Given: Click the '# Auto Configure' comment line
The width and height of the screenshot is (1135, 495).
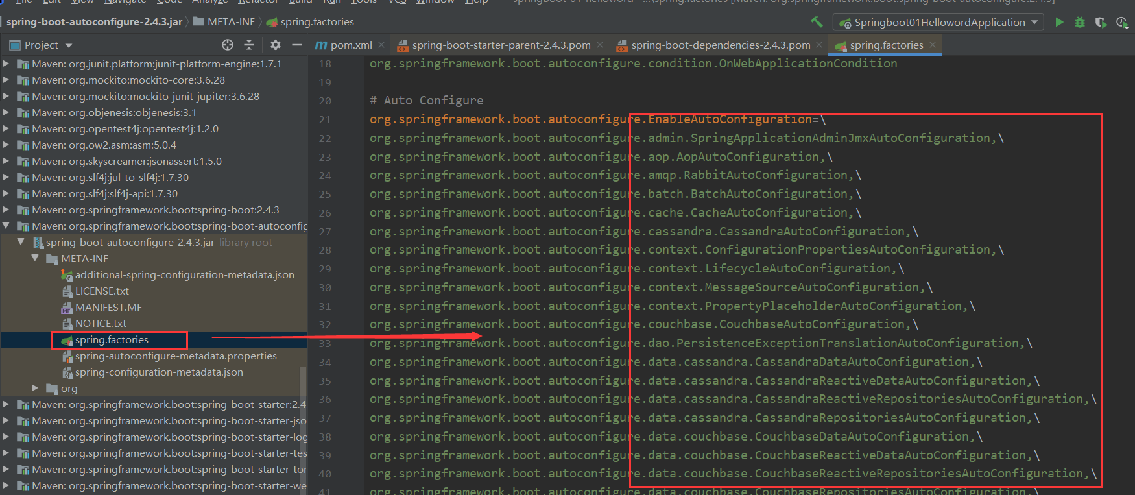Looking at the screenshot, I should point(426,101).
